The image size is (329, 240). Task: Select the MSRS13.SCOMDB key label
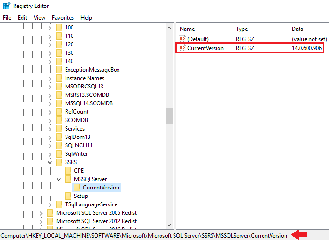[x=87, y=95]
